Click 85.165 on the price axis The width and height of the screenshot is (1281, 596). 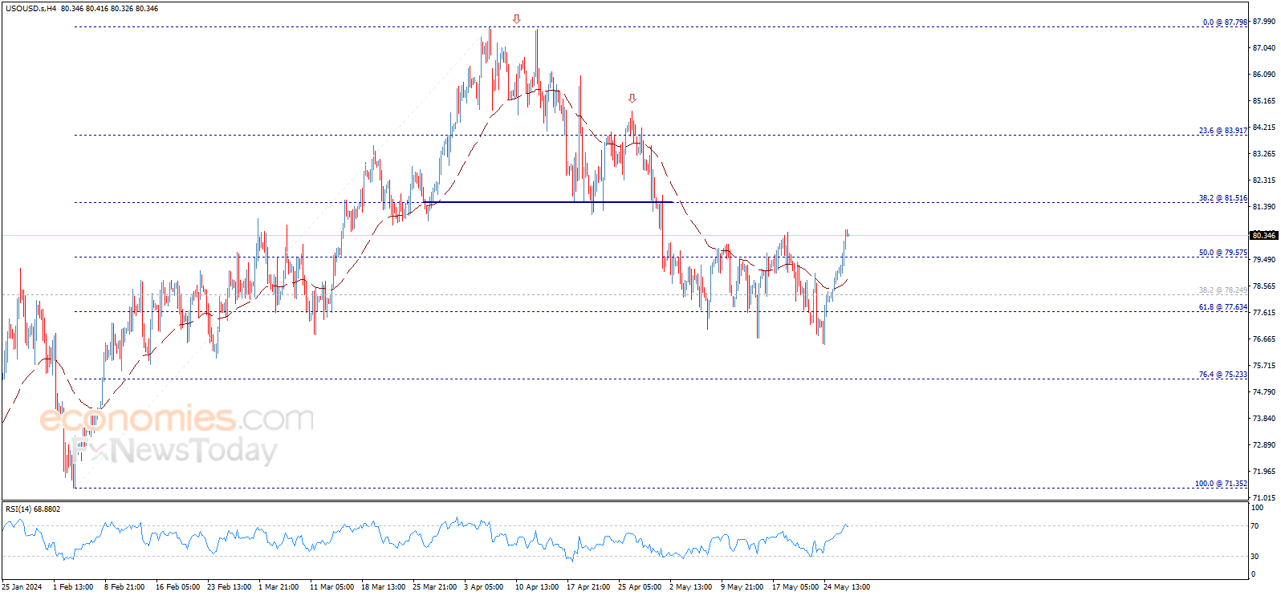[1263, 101]
